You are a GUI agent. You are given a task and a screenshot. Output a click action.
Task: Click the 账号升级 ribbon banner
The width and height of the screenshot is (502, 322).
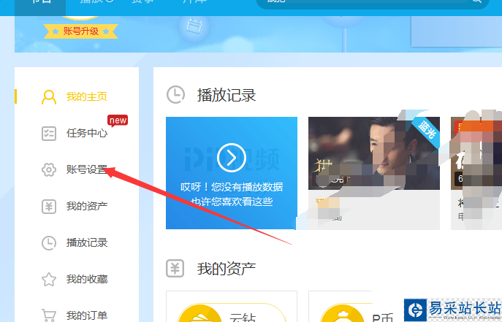[80, 31]
